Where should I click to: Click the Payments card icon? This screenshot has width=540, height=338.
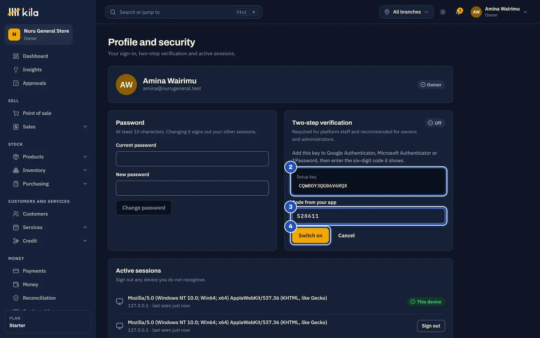[16, 271]
